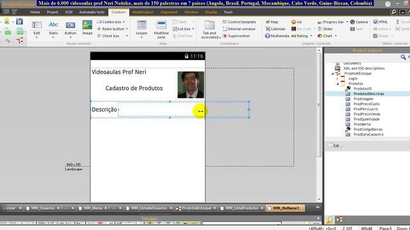410x230 pixels.
Task: Insert an Internal window
Action: click(x=239, y=29)
